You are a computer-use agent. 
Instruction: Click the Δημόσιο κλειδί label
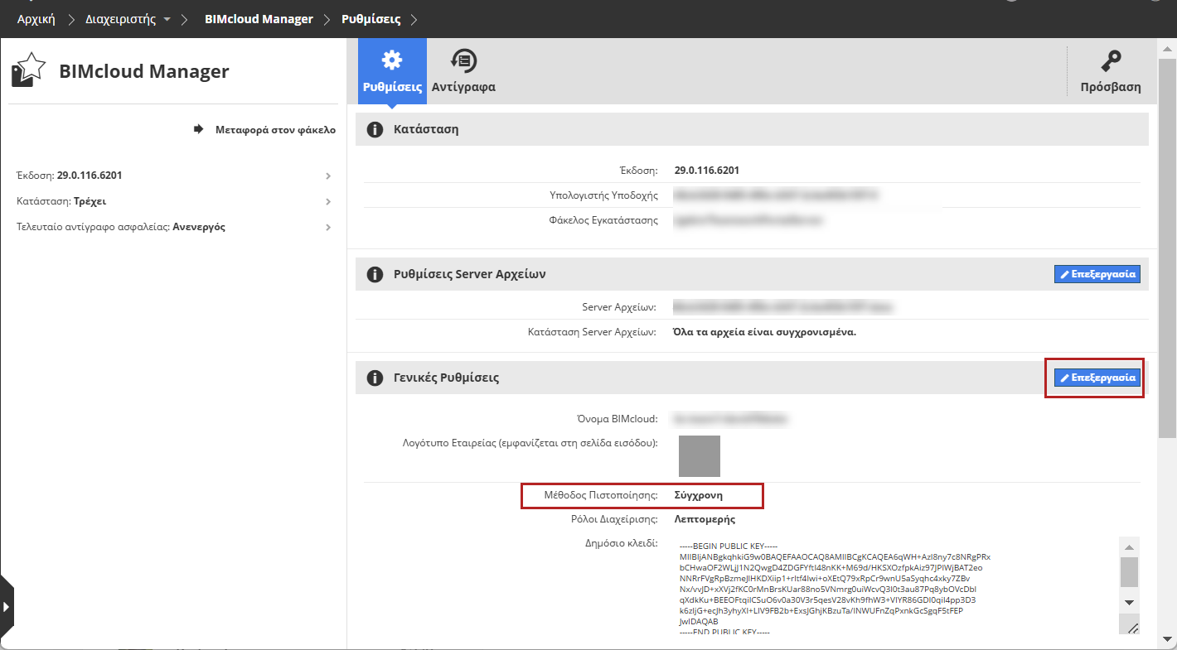pos(622,544)
